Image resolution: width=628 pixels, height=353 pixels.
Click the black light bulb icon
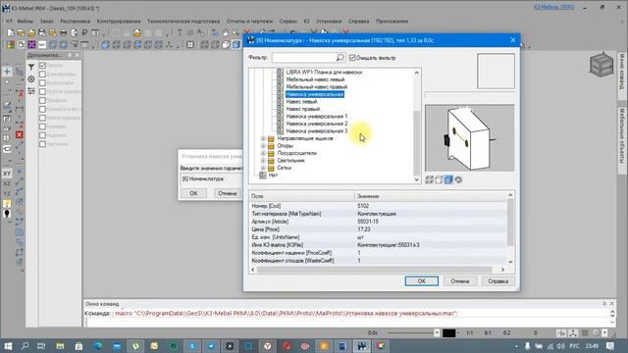tap(7, 214)
